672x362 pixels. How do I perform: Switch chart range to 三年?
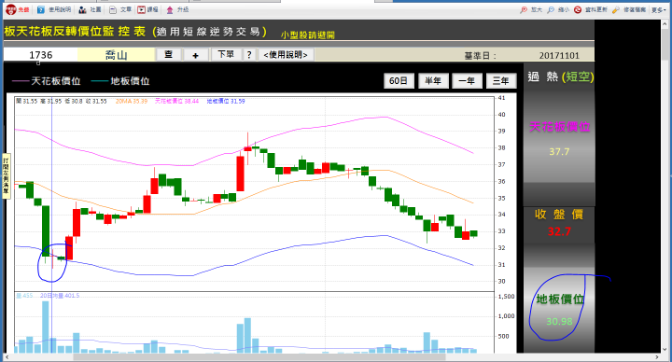[x=501, y=80]
